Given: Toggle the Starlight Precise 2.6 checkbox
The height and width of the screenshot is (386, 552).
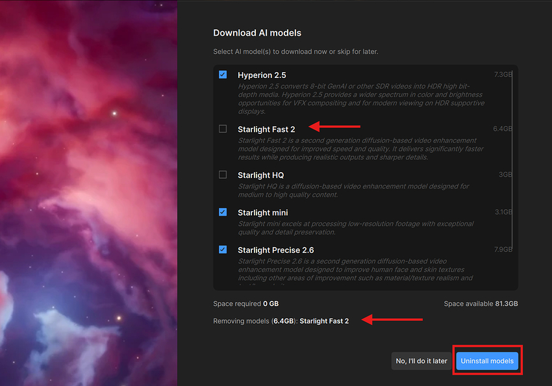Looking at the screenshot, I should [223, 250].
